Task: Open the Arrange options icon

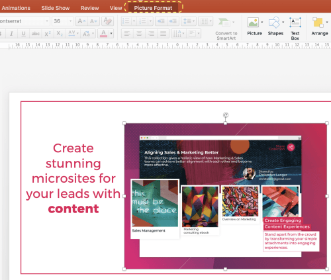Action: tap(318, 23)
